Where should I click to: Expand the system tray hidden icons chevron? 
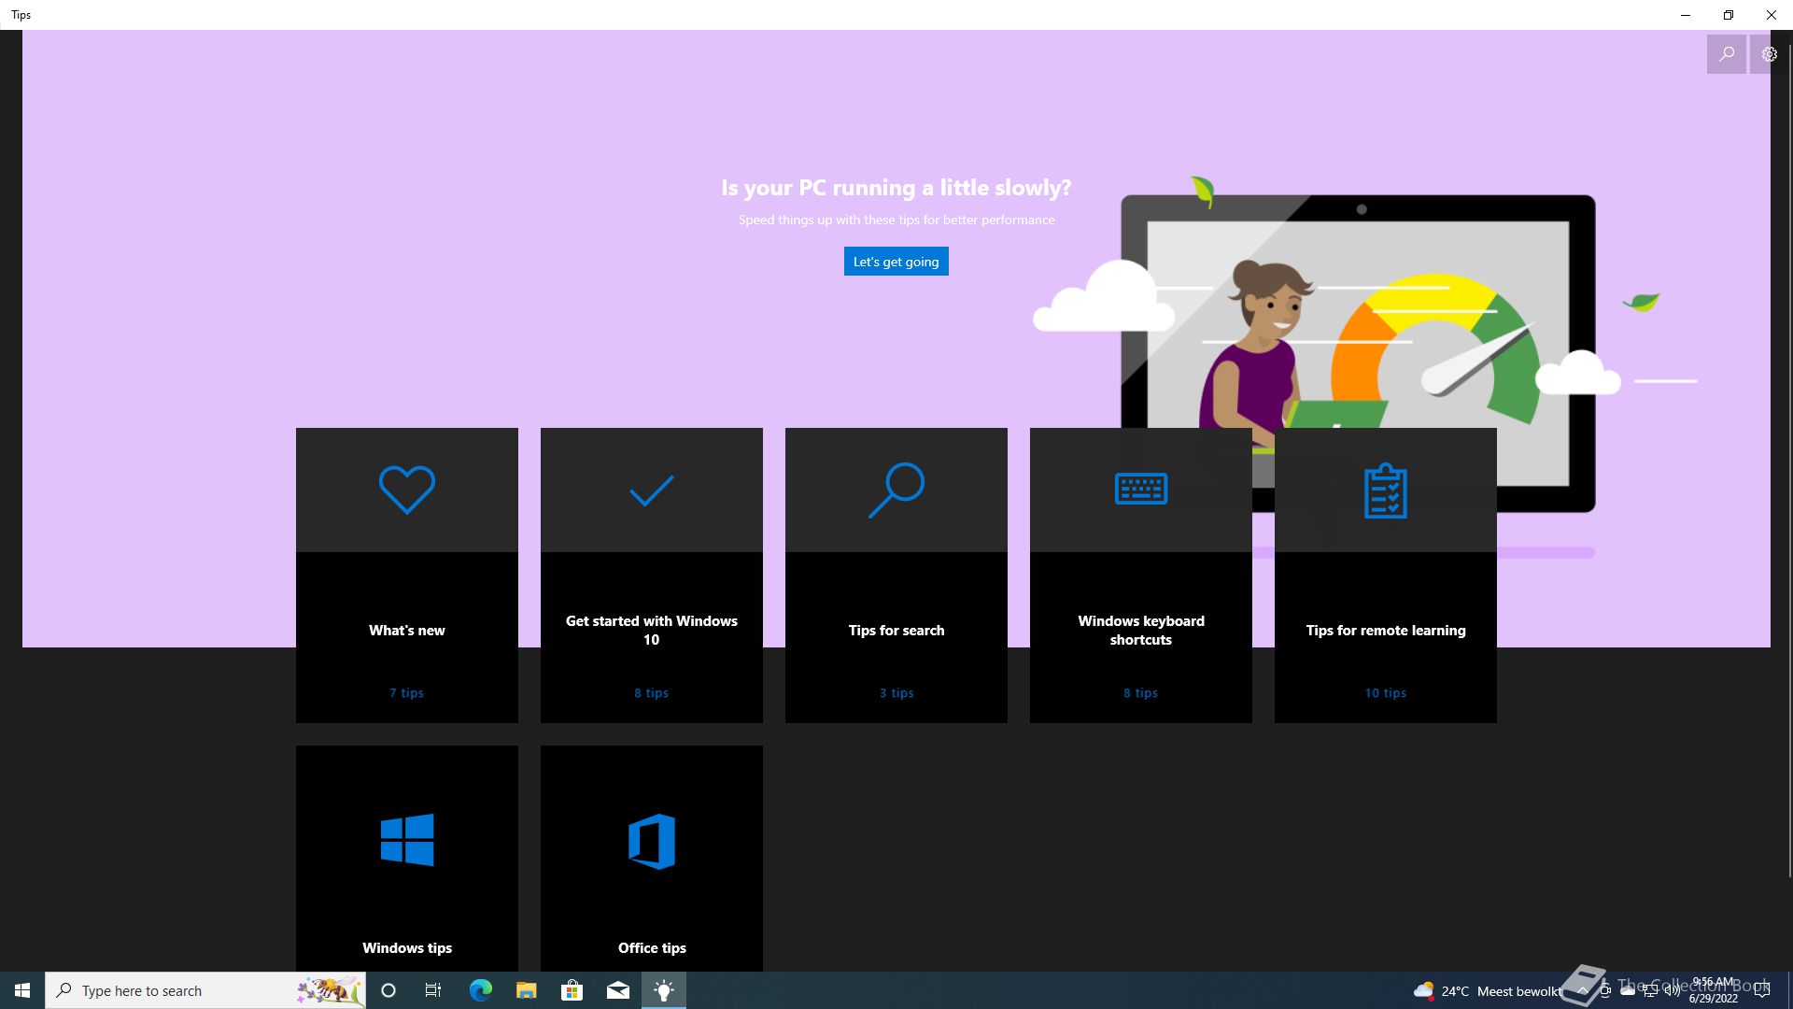click(x=1582, y=990)
